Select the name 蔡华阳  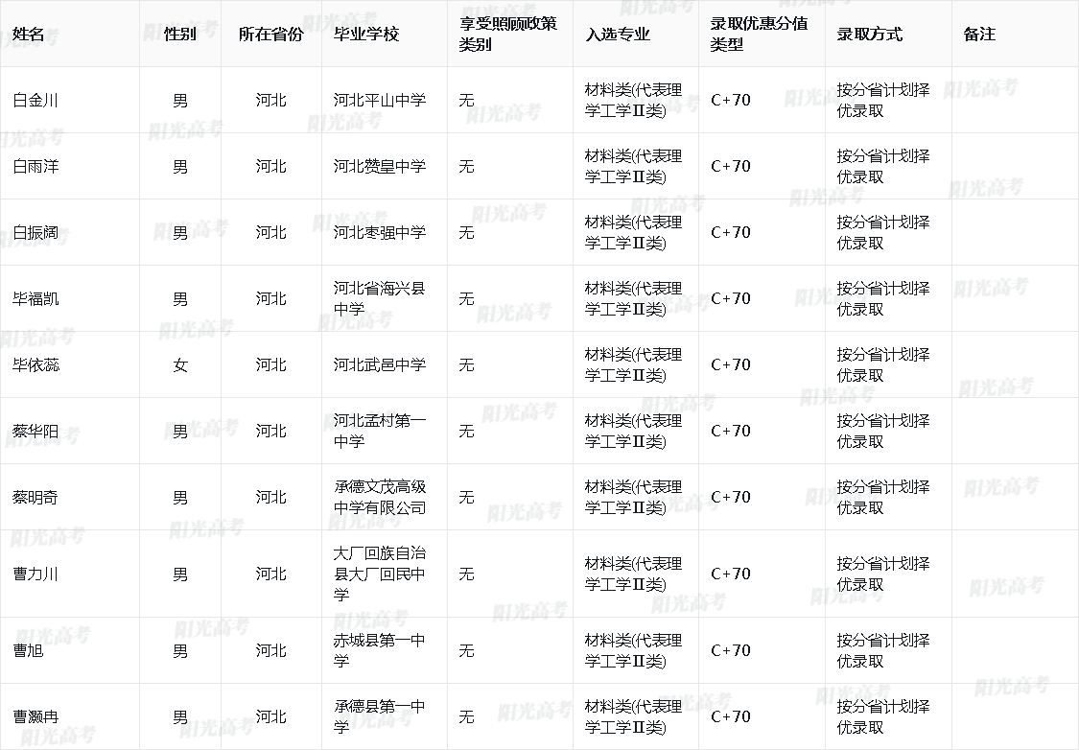tap(35, 431)
